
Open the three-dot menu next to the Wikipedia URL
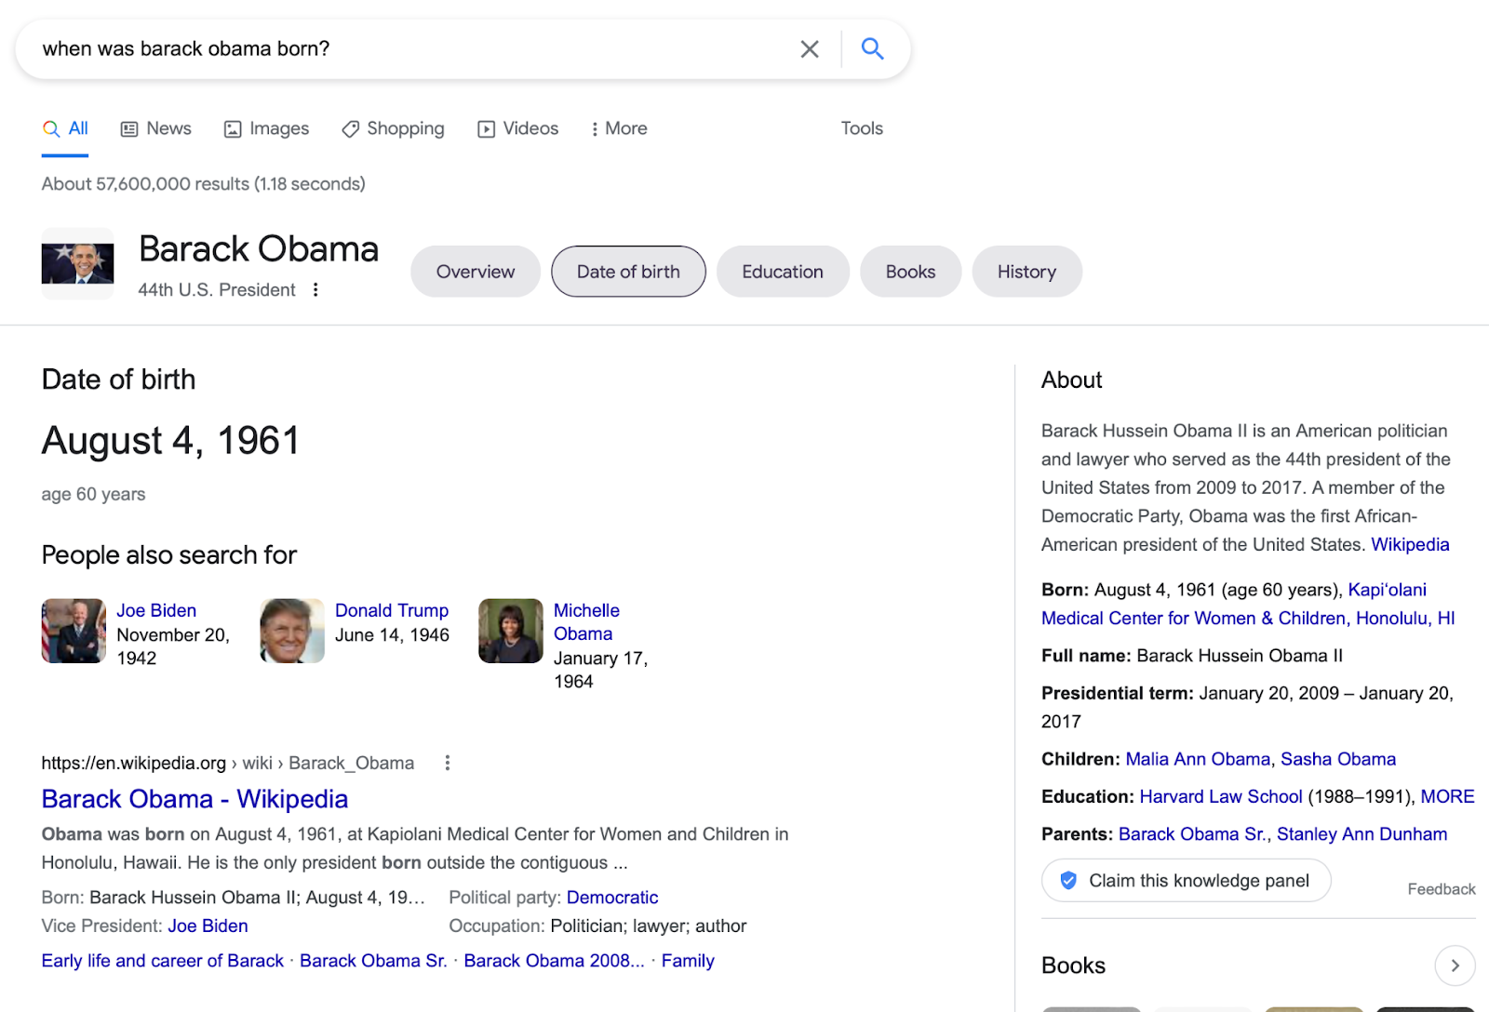click(x=448, y=763)
